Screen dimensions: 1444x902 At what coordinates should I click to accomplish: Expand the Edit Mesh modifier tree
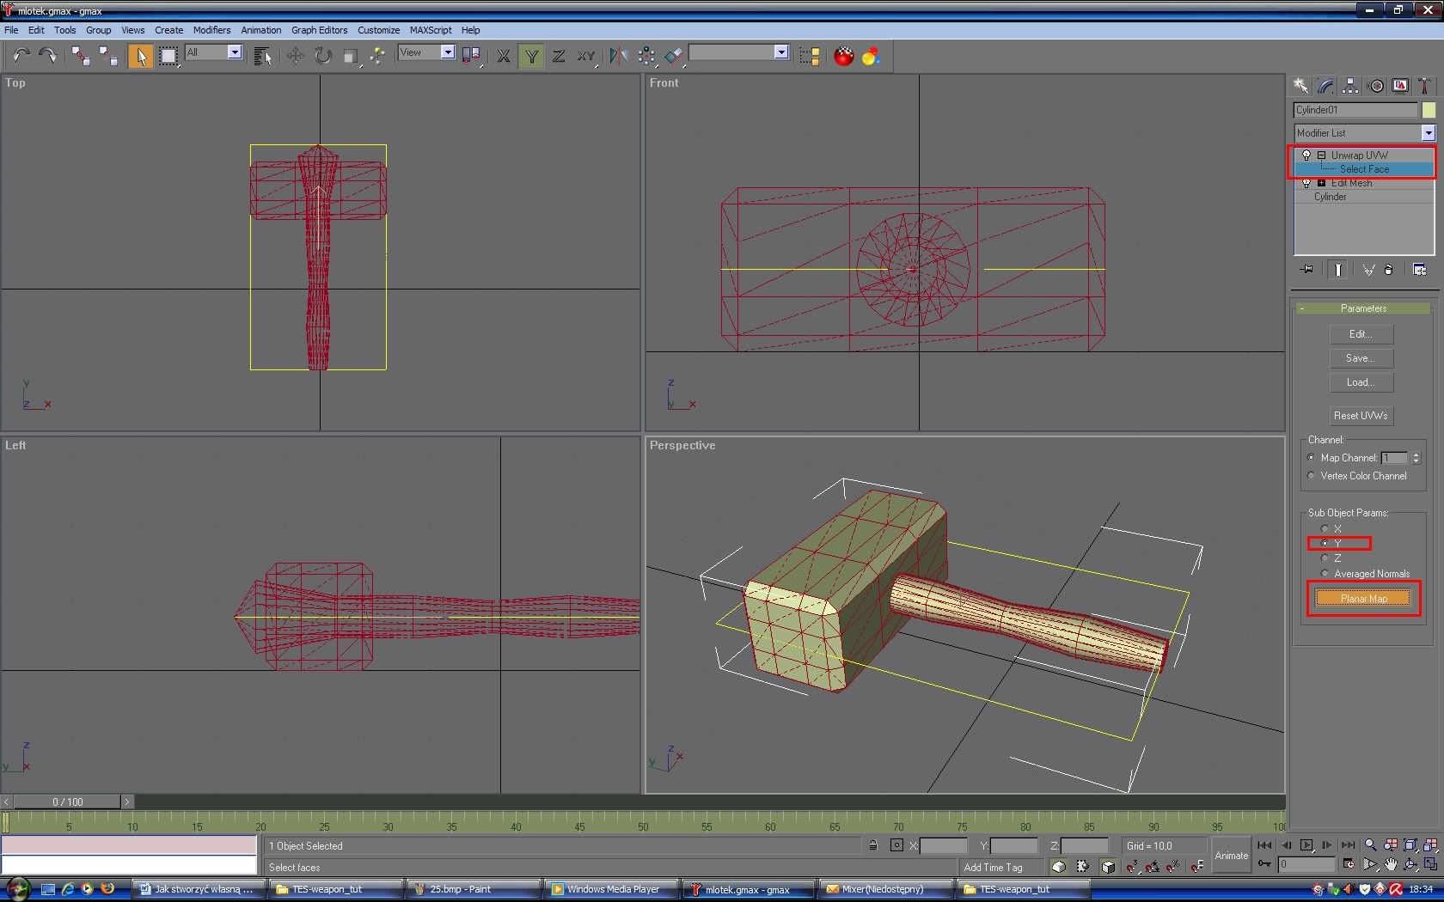[x=1321, y=183]
